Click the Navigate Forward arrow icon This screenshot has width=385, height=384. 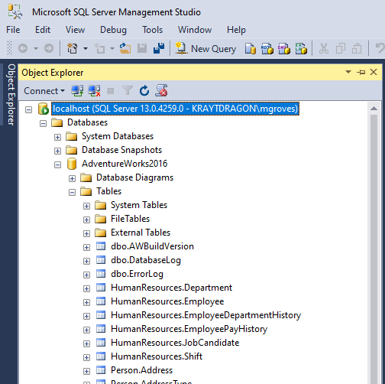49,48
